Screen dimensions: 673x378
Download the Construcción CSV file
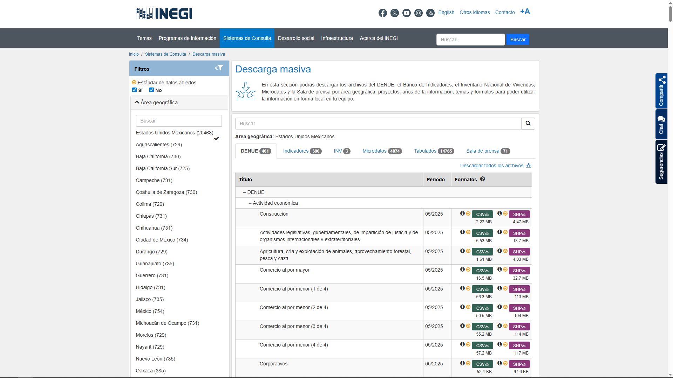tap(482, 214)
